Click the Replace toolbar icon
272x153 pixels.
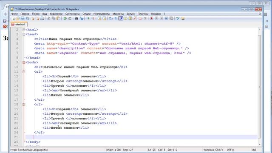point(81,18)
